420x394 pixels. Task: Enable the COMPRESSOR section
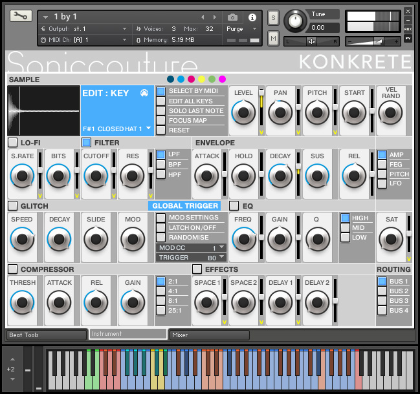tap(12, 269)
